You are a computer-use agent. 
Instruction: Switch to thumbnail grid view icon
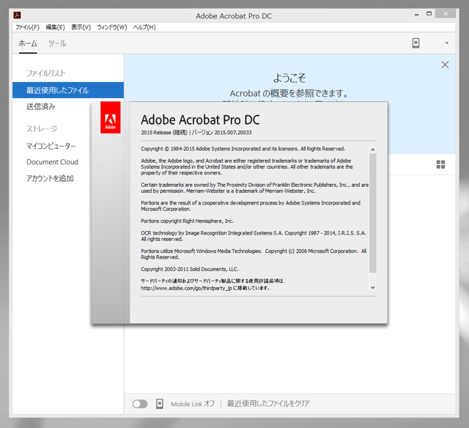pyautogui.click(x=440, y=164)
